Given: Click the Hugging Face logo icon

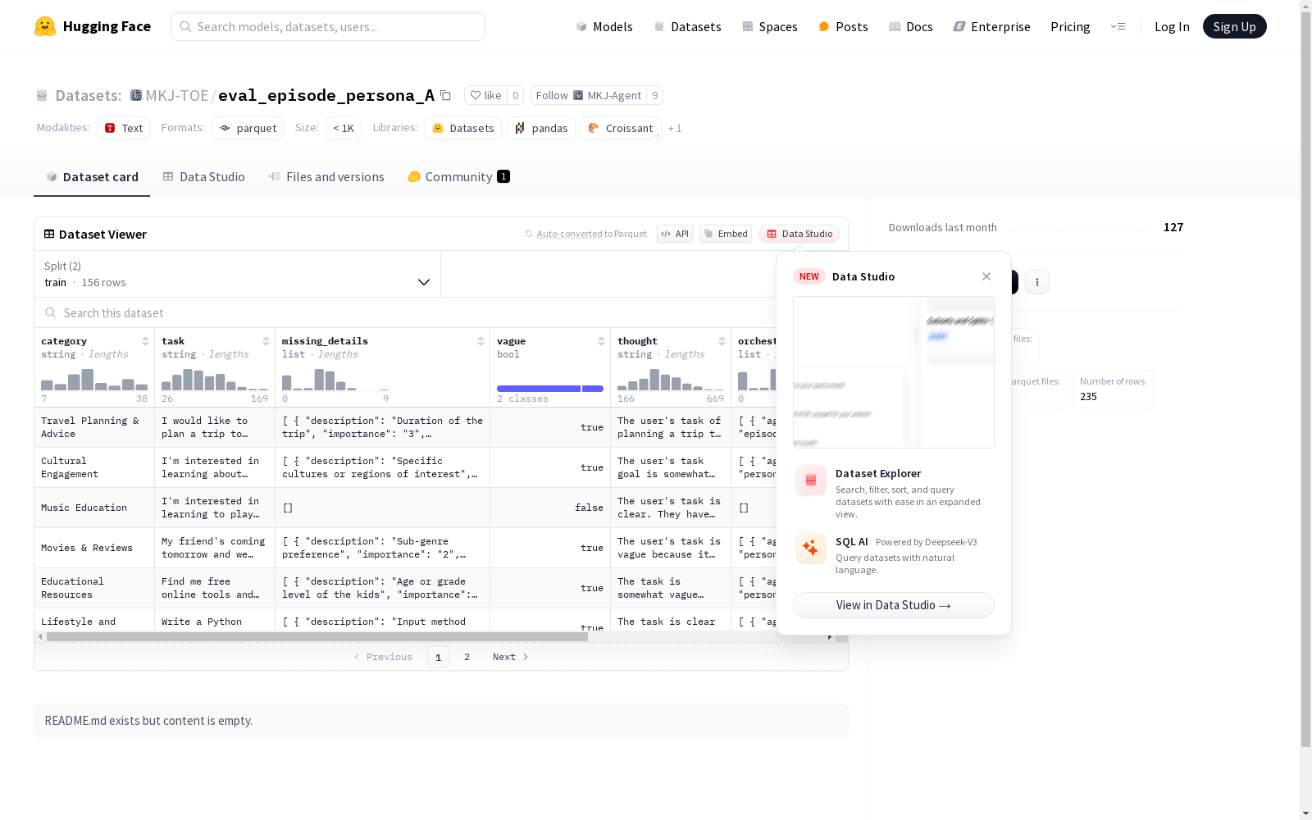Looking at the screenshot, I should pos(45,26).
